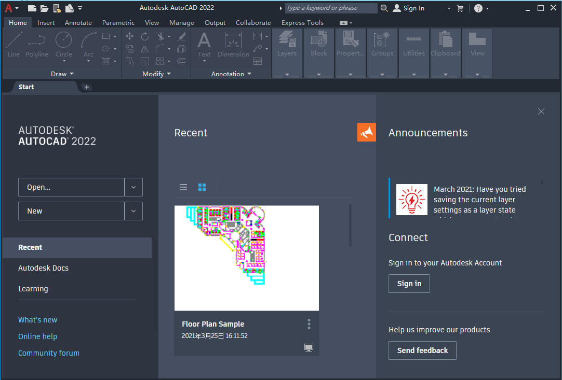
Task: Expand the Open... button dropdown arrow
Action: coord(133,187)
